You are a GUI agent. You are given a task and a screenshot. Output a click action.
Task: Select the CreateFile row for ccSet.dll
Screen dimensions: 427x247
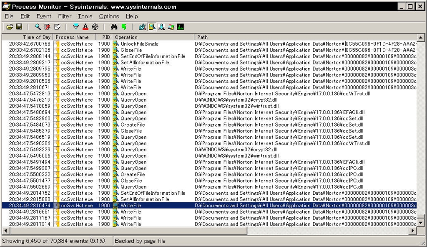click(133, 125)
